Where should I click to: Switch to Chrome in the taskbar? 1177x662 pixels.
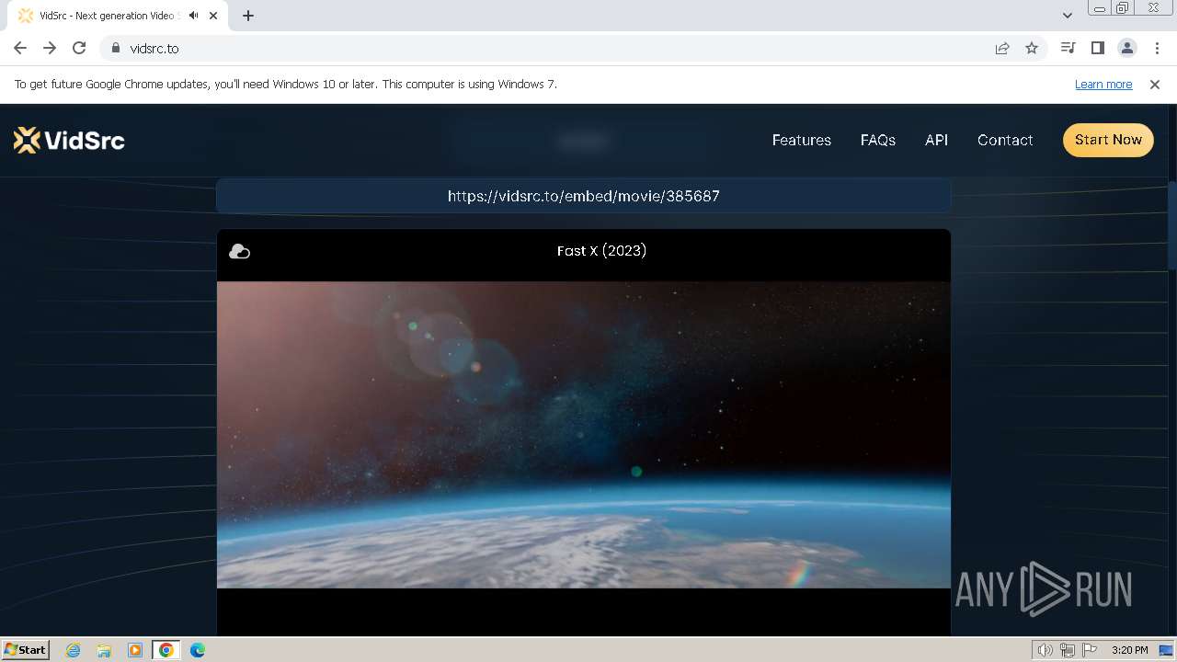pyautogui.click(x=166, y=650)
